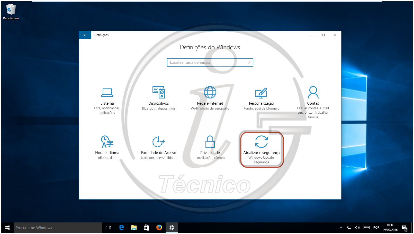Viewport: 414px width, 234px height.
Task: Open Rede e Internet globe icon
Action: (210, 92)
